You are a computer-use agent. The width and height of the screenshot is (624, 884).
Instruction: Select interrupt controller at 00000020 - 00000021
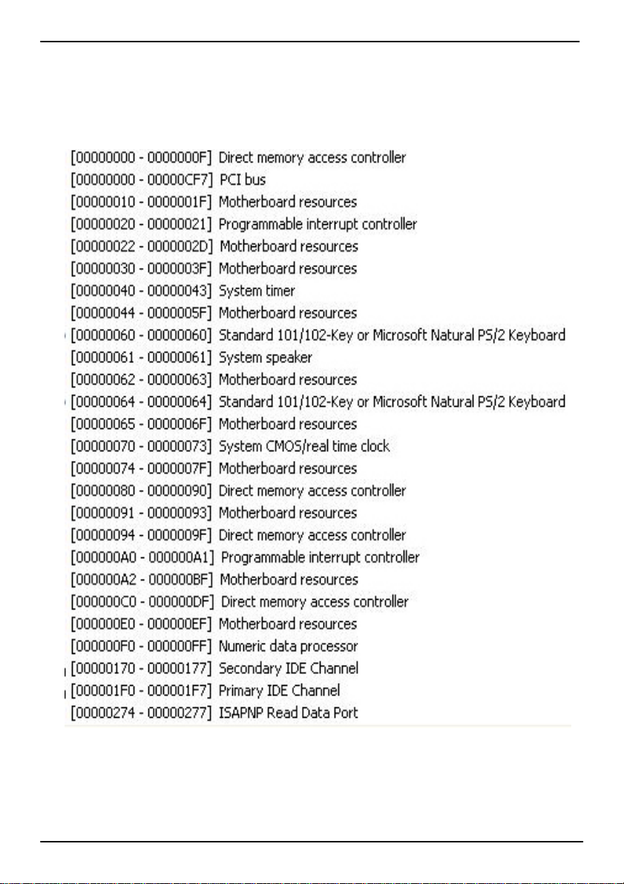point(243,224)
